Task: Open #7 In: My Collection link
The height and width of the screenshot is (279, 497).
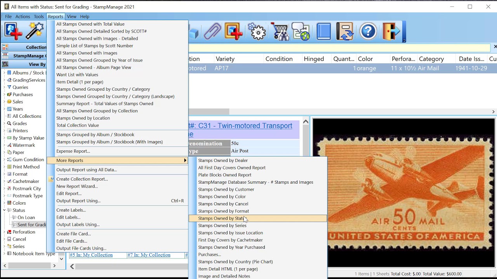Action: (149, 255)
